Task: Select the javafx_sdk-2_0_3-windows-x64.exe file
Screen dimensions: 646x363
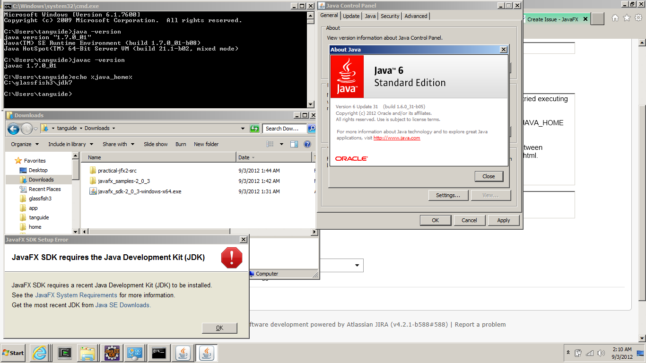Action: (x=140, y=191)
